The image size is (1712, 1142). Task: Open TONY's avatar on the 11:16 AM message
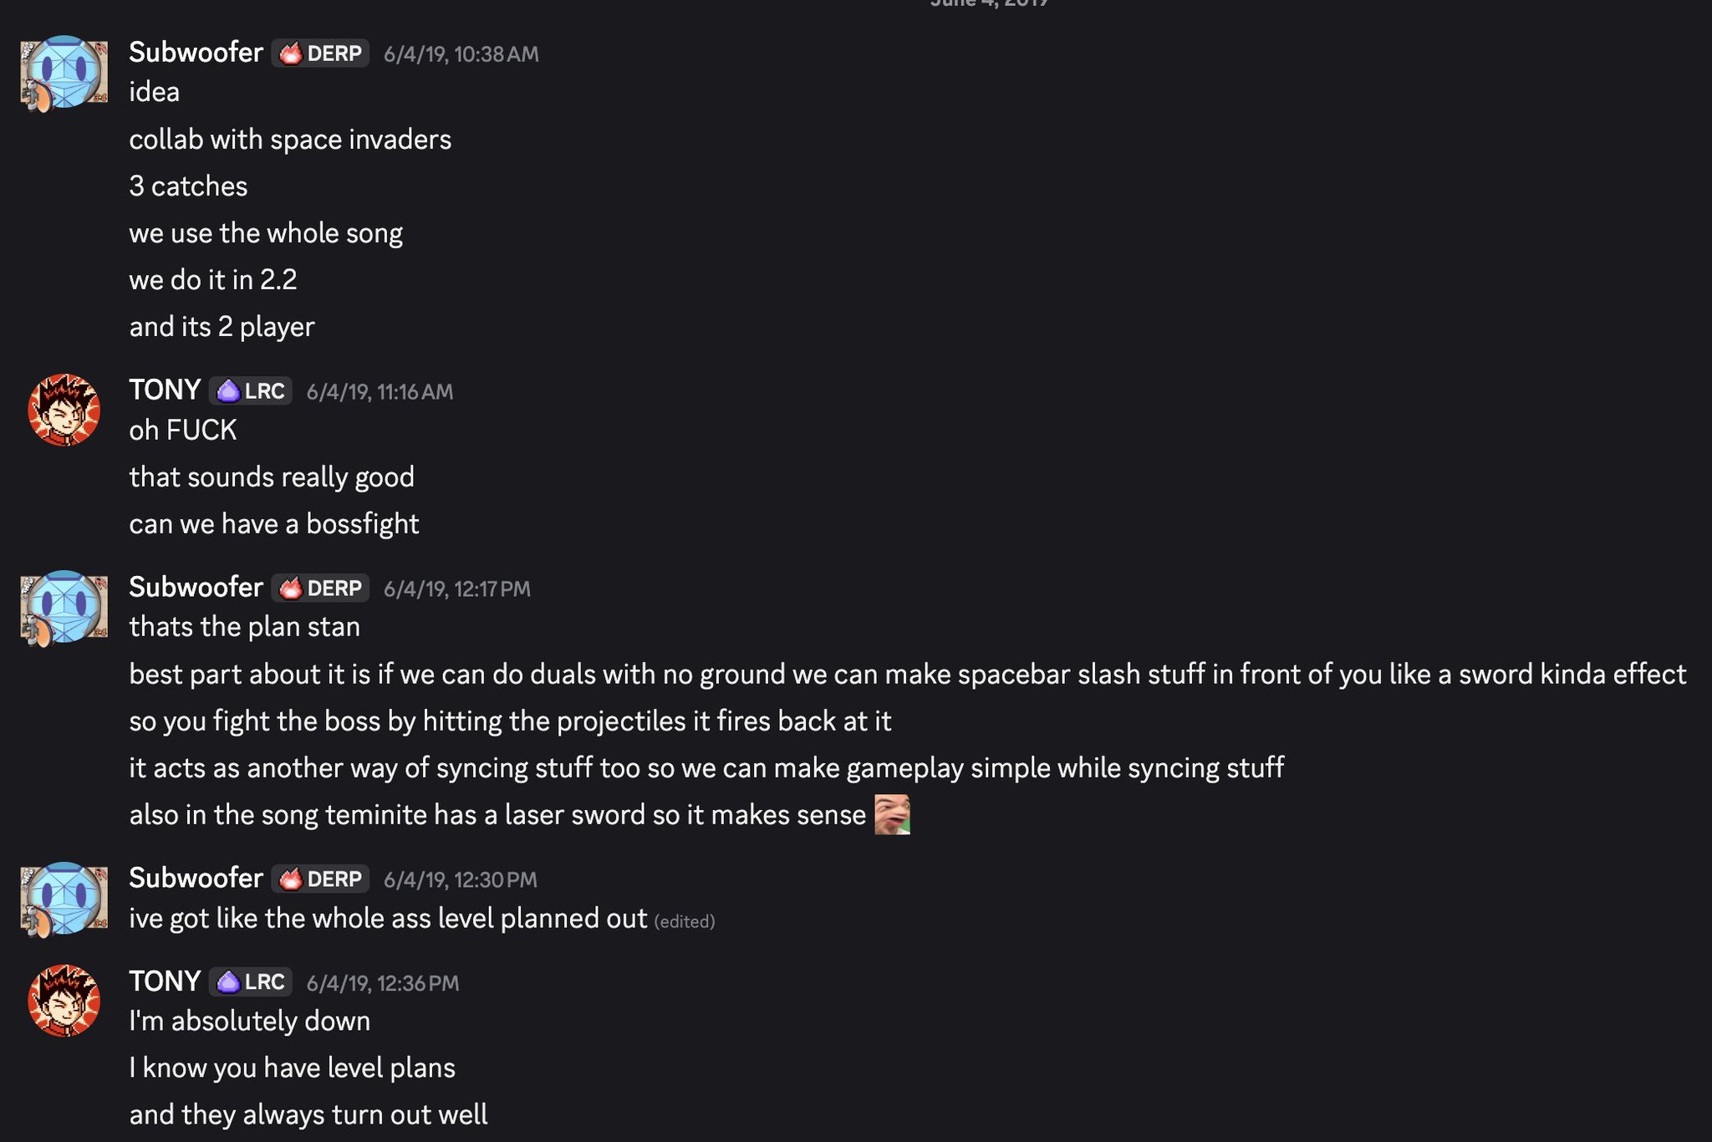point(64,410)
